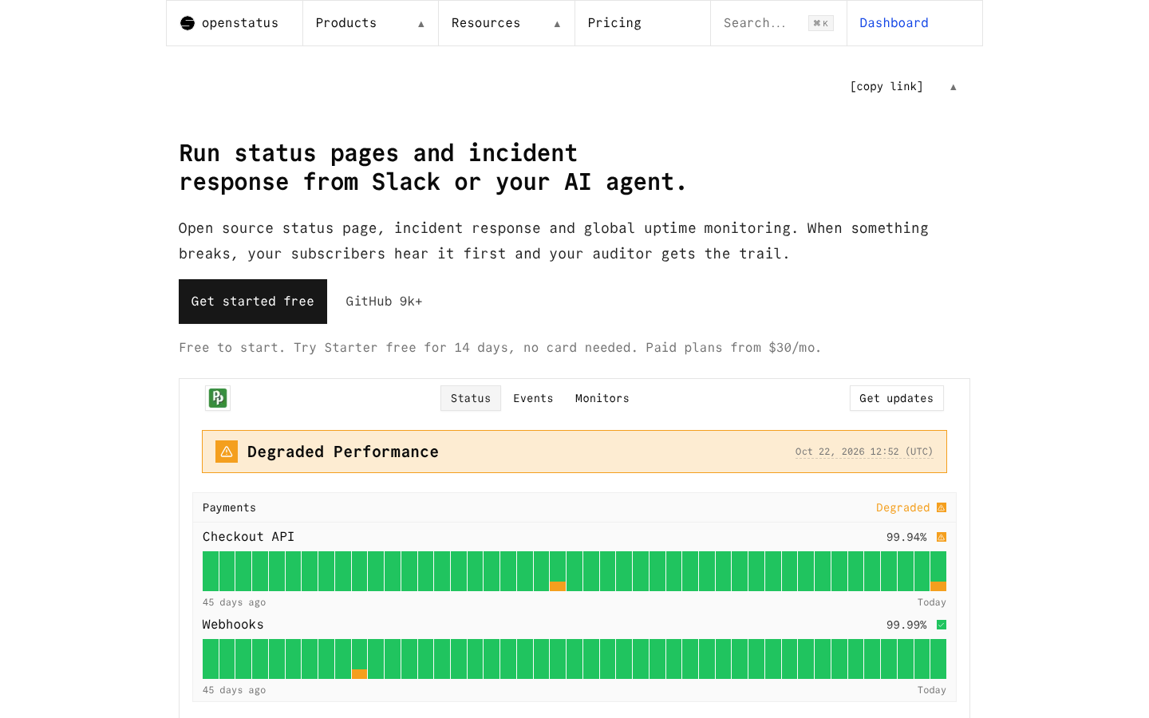Focus the Search field
Screen dimensions: 1149x718
click(x=779, y=23)
